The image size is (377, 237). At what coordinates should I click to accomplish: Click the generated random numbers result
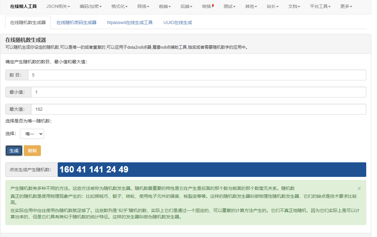tap(94, 170)
